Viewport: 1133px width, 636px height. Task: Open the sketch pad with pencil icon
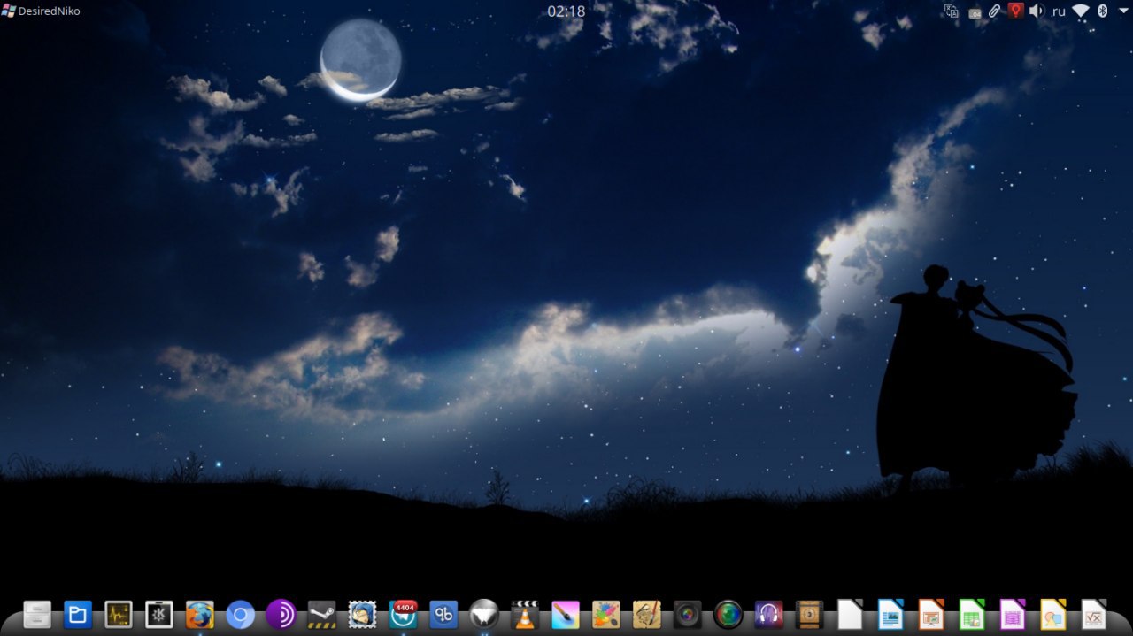pos(647,614)
